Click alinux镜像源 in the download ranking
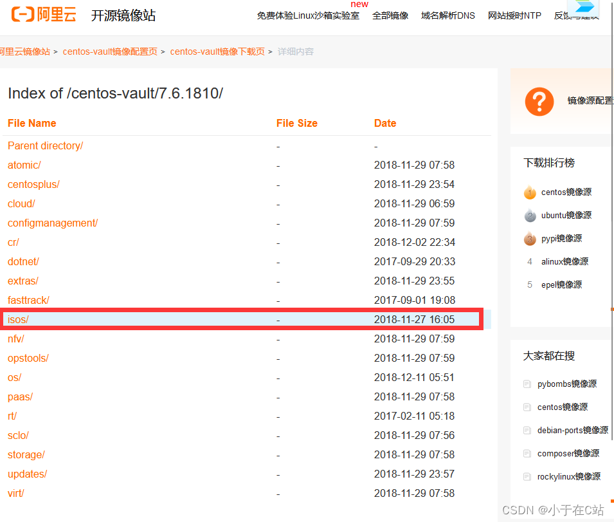 coord(565,261)
